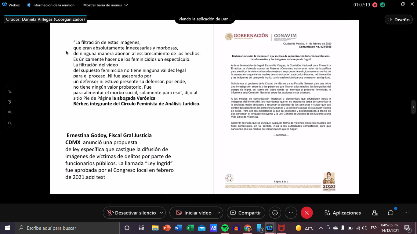Open the Diseño layout button

click(399, 19)
